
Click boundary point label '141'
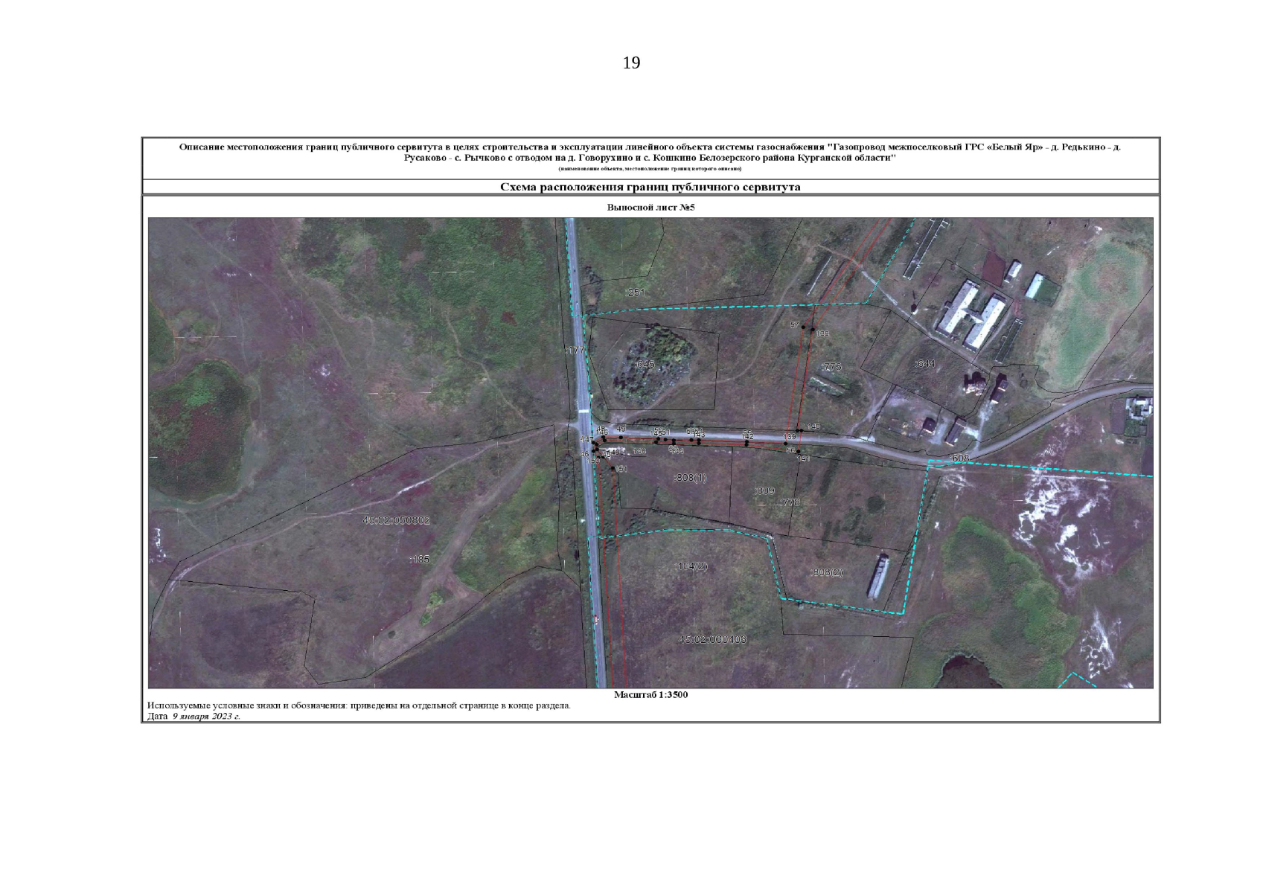click(x=803, y=458)
